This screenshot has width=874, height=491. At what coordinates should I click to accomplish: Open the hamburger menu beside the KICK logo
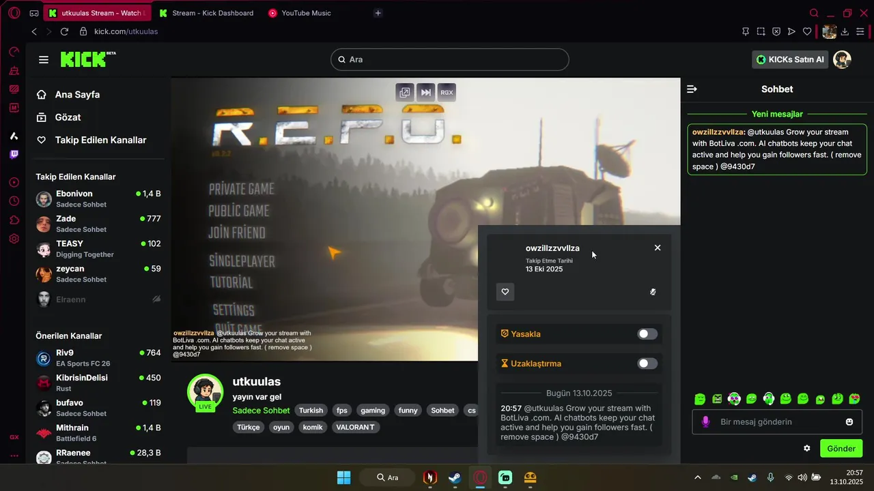pyautogui.click(x=44, y=60)
